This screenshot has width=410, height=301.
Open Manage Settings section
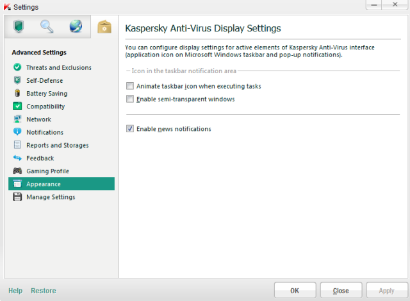coord(51,197)
